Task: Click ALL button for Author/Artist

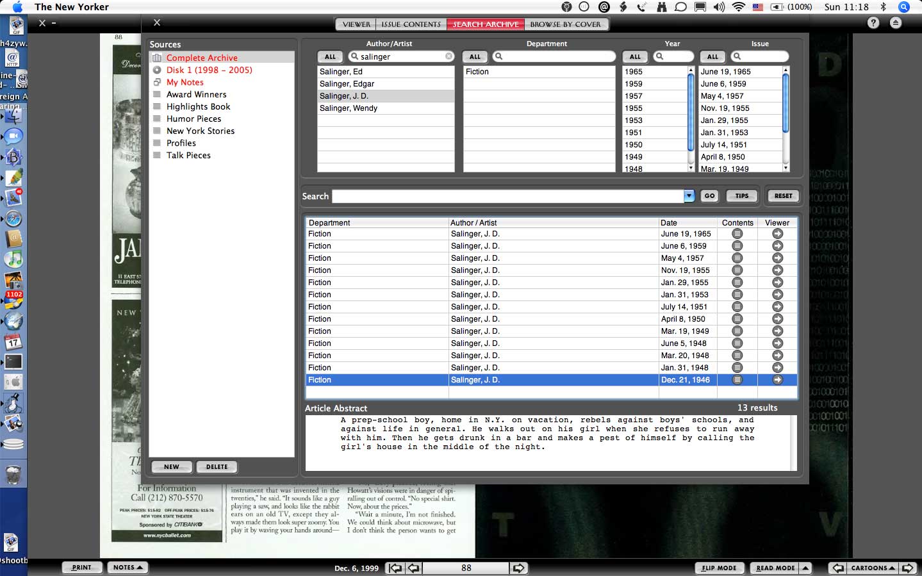Action: coord(331,56)
